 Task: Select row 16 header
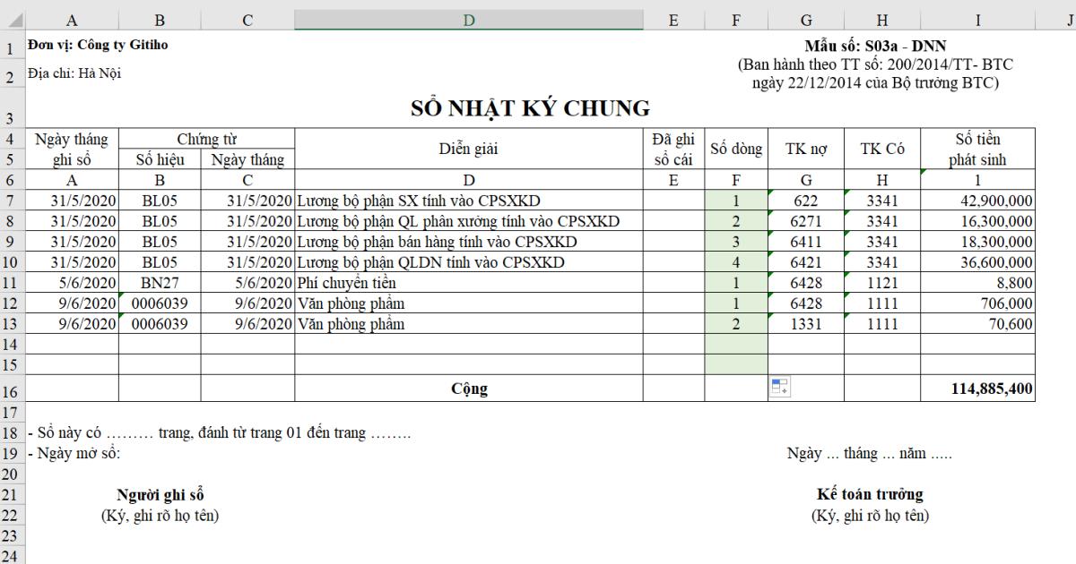tap(13, 389)
